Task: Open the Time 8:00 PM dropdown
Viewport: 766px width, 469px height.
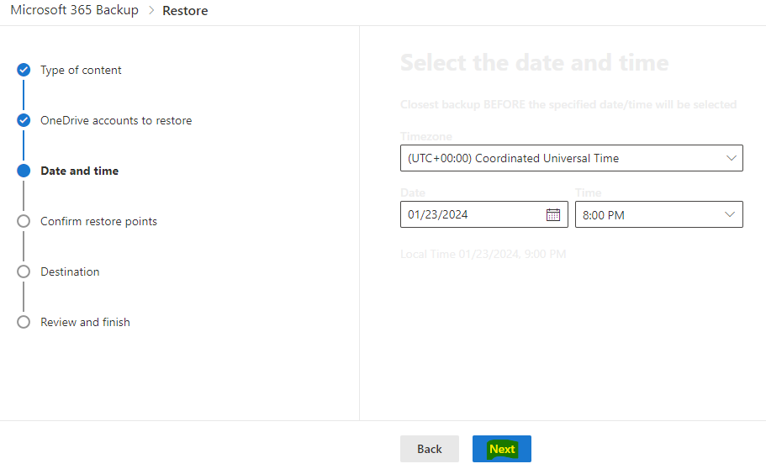Action: (x=659, y=214)
